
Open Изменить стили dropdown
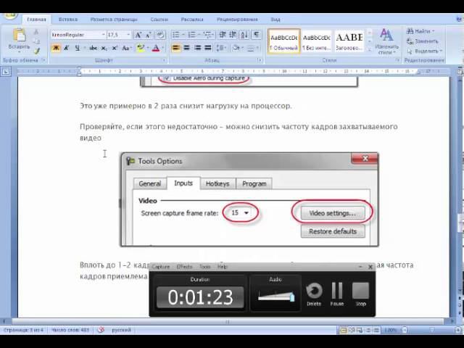(x=386, y=42)
